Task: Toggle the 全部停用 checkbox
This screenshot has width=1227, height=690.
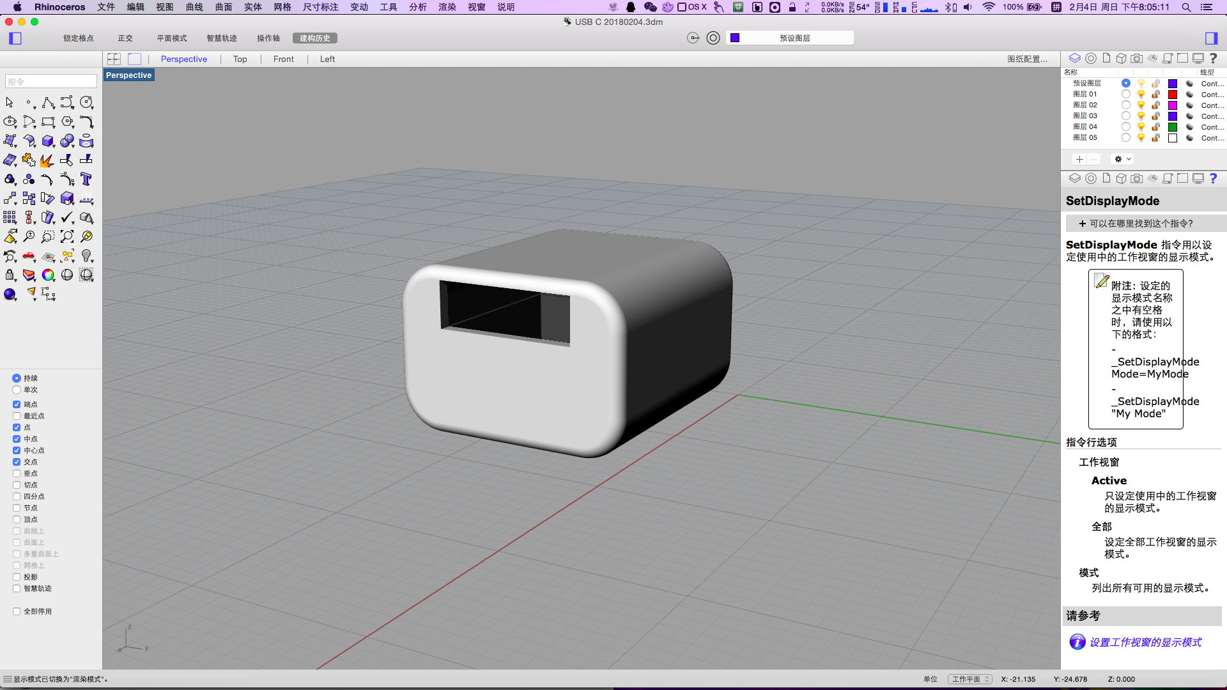Action: [17, 611]
